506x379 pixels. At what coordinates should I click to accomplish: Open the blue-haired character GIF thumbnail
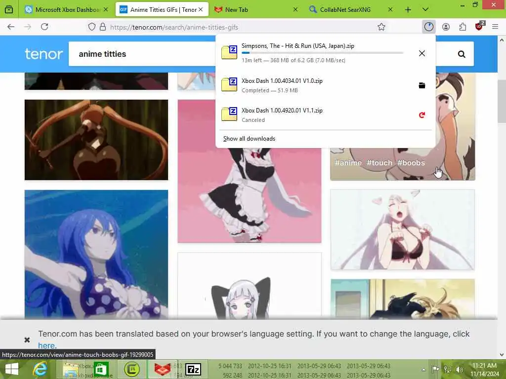(96, 255)
